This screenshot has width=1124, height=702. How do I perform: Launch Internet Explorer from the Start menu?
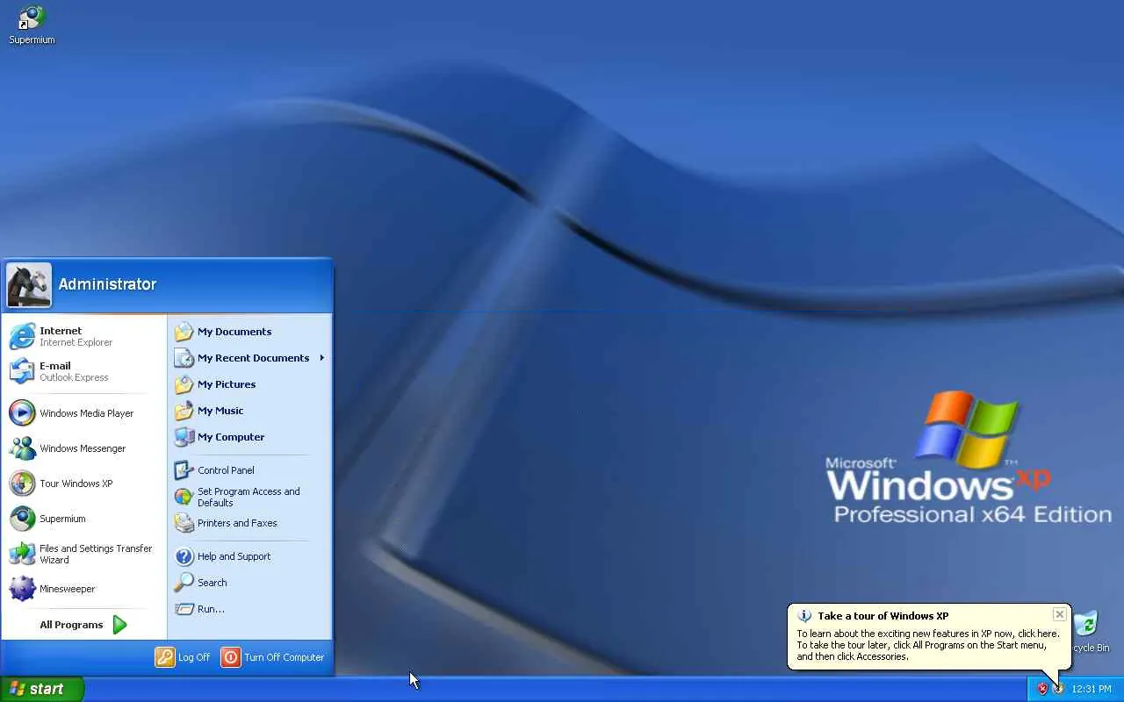[84, 337]
